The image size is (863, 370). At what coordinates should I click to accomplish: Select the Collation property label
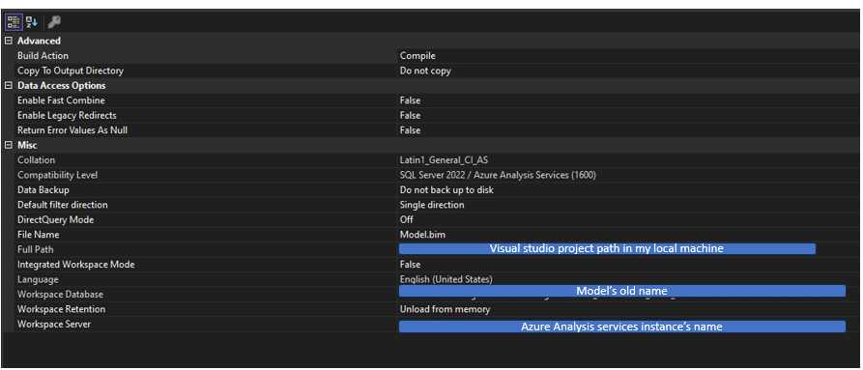pyautogui.click(x=37, y=160)
